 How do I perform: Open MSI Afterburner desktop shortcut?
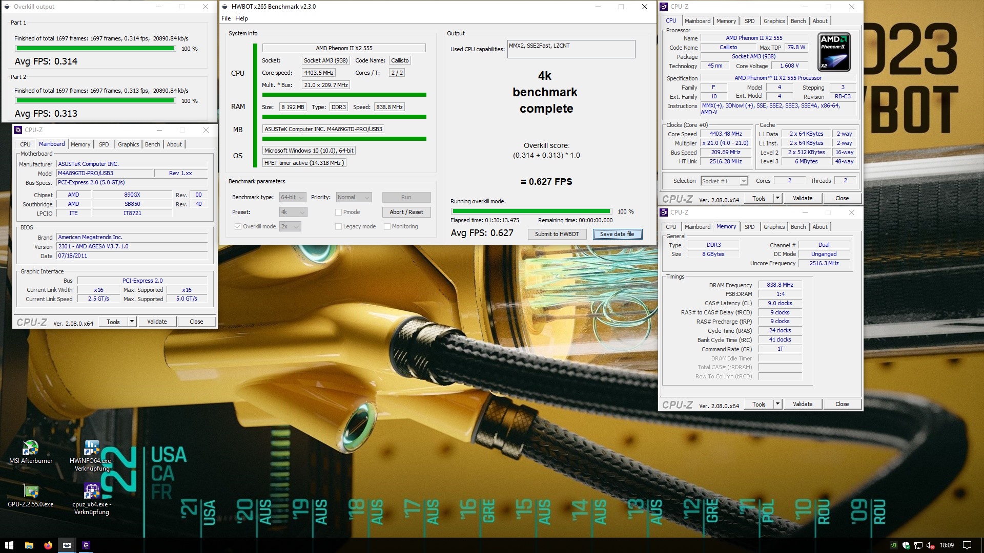(x=31, y=452)
